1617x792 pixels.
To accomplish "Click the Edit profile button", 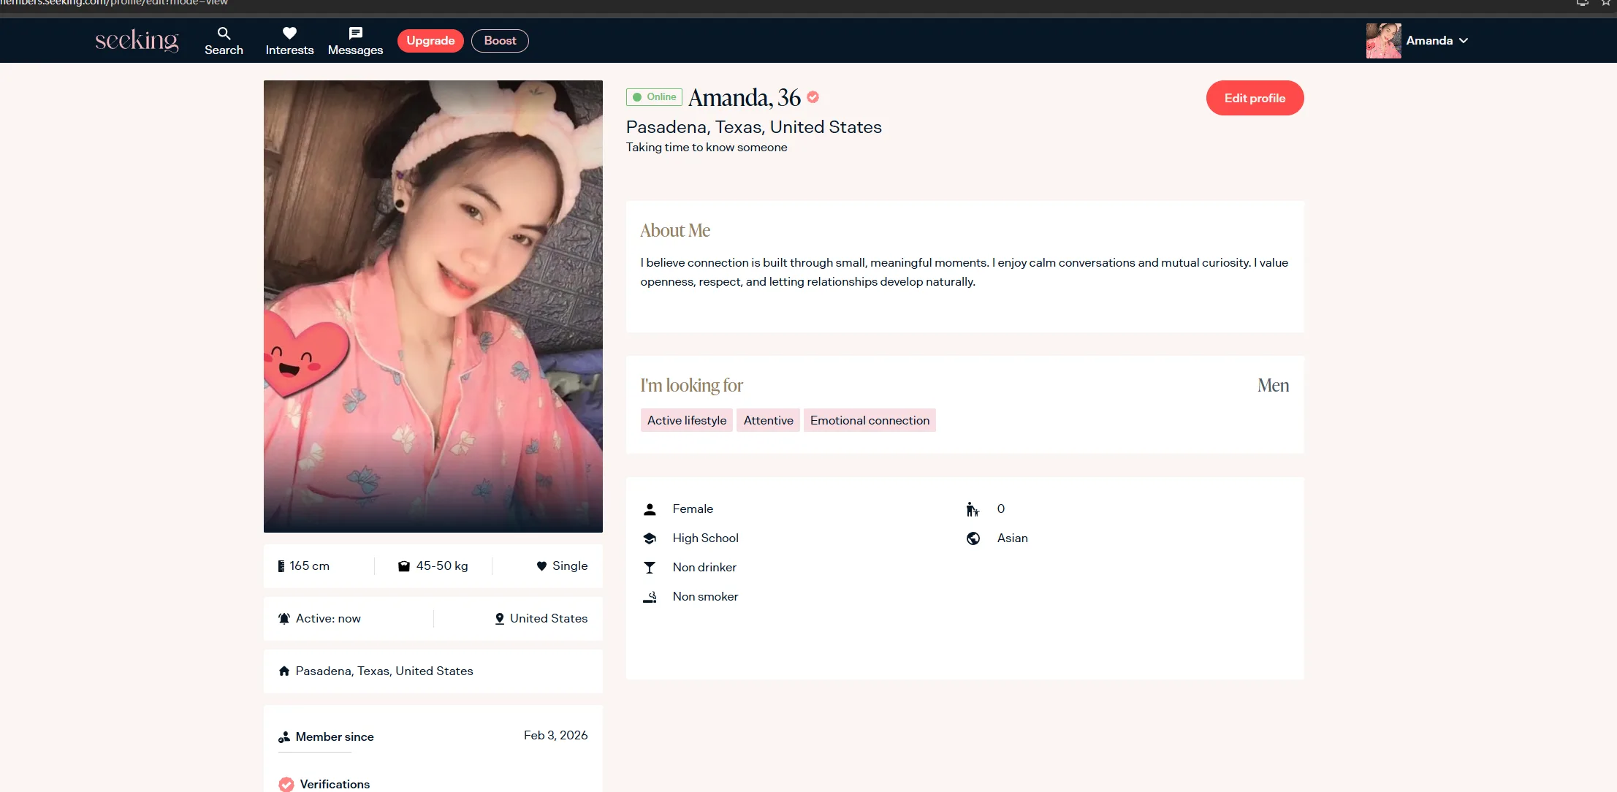I will (1255, 98).
